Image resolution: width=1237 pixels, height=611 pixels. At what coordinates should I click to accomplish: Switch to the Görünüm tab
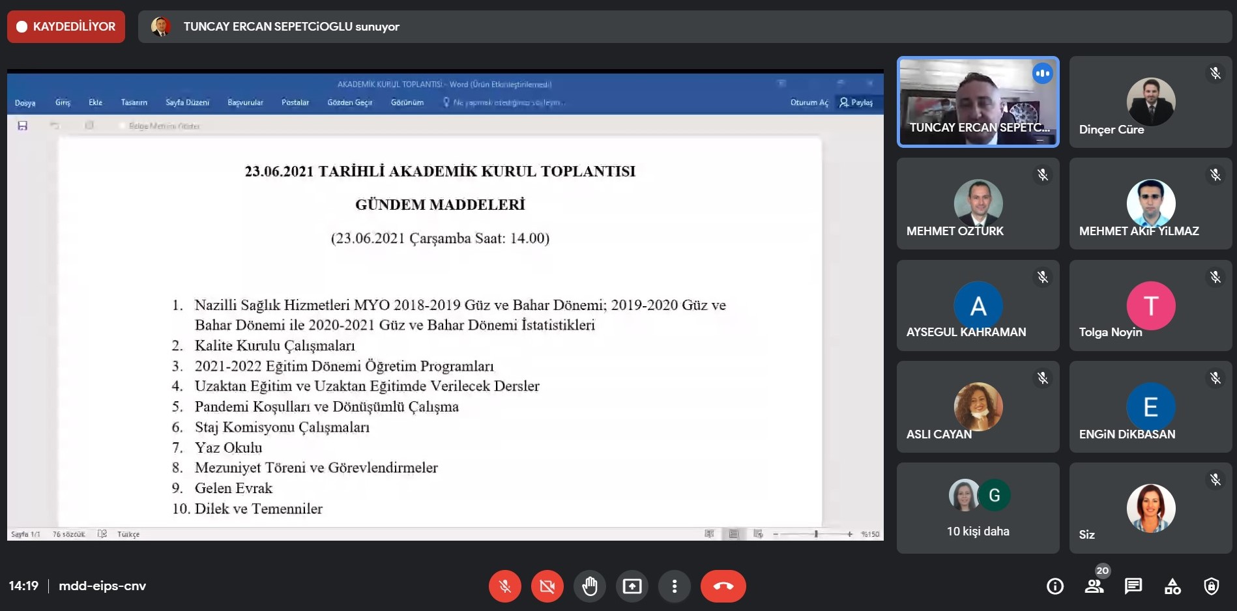click(x=407, y=103)
